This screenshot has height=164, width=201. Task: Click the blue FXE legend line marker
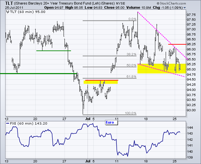(x=8, y=124)
